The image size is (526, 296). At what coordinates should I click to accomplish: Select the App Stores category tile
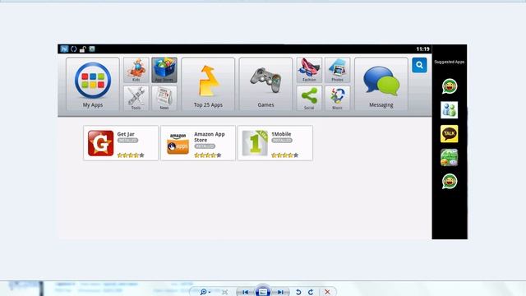pyautogui.click(x=164, y=70)
